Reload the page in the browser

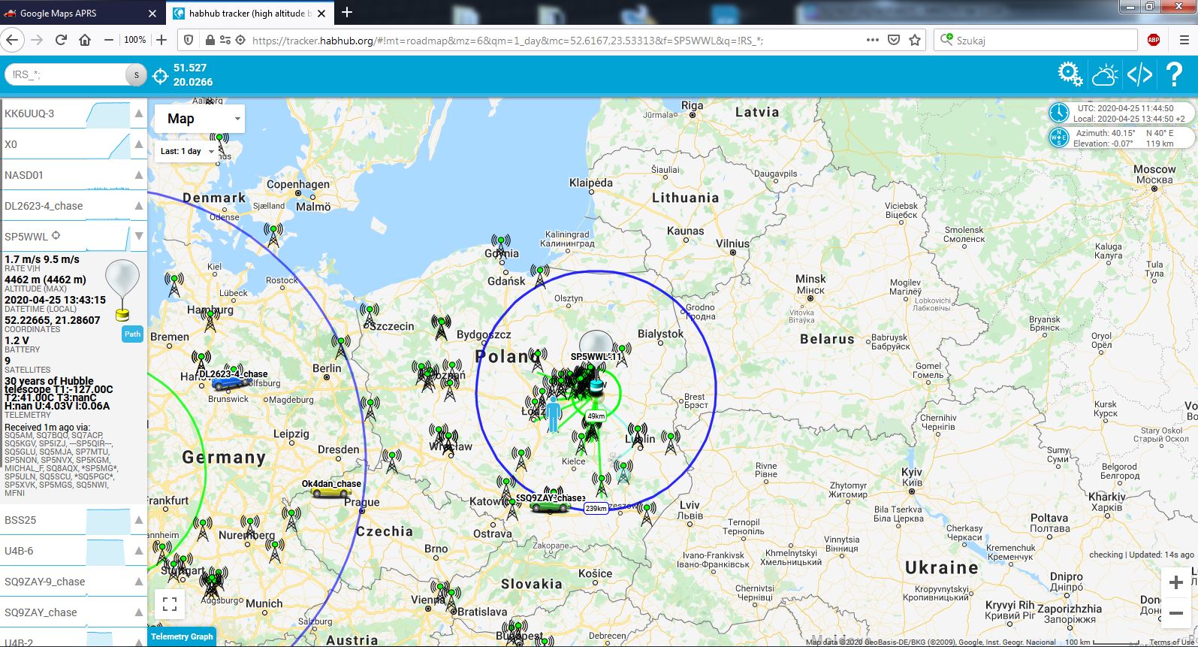point(62,40)
